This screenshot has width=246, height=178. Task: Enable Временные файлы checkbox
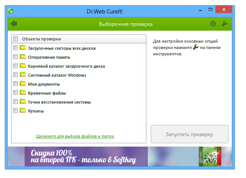pyautogui.click(x=16, y=92)
